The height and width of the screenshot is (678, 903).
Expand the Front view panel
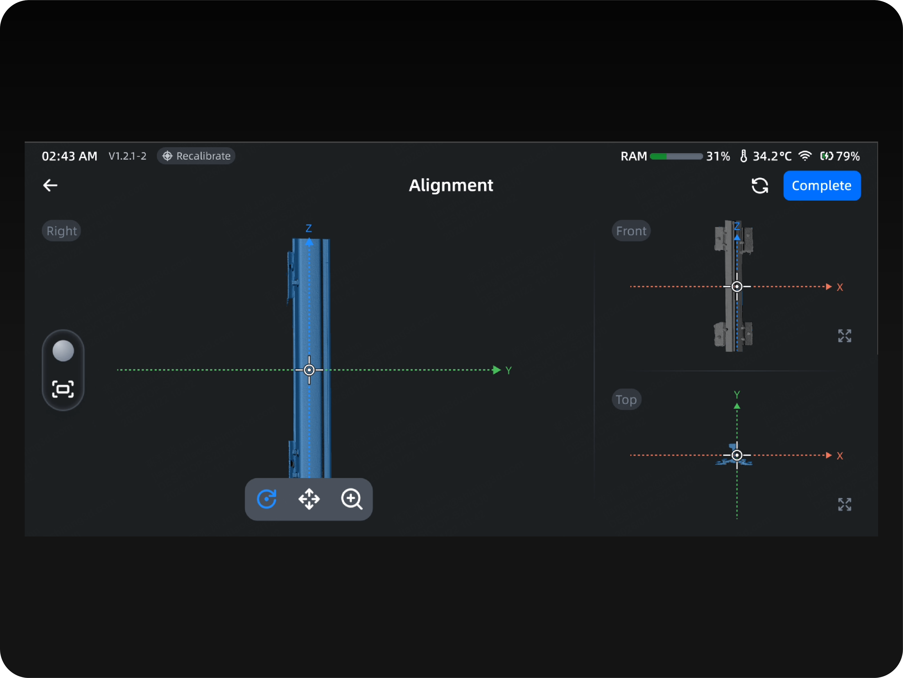844,336
